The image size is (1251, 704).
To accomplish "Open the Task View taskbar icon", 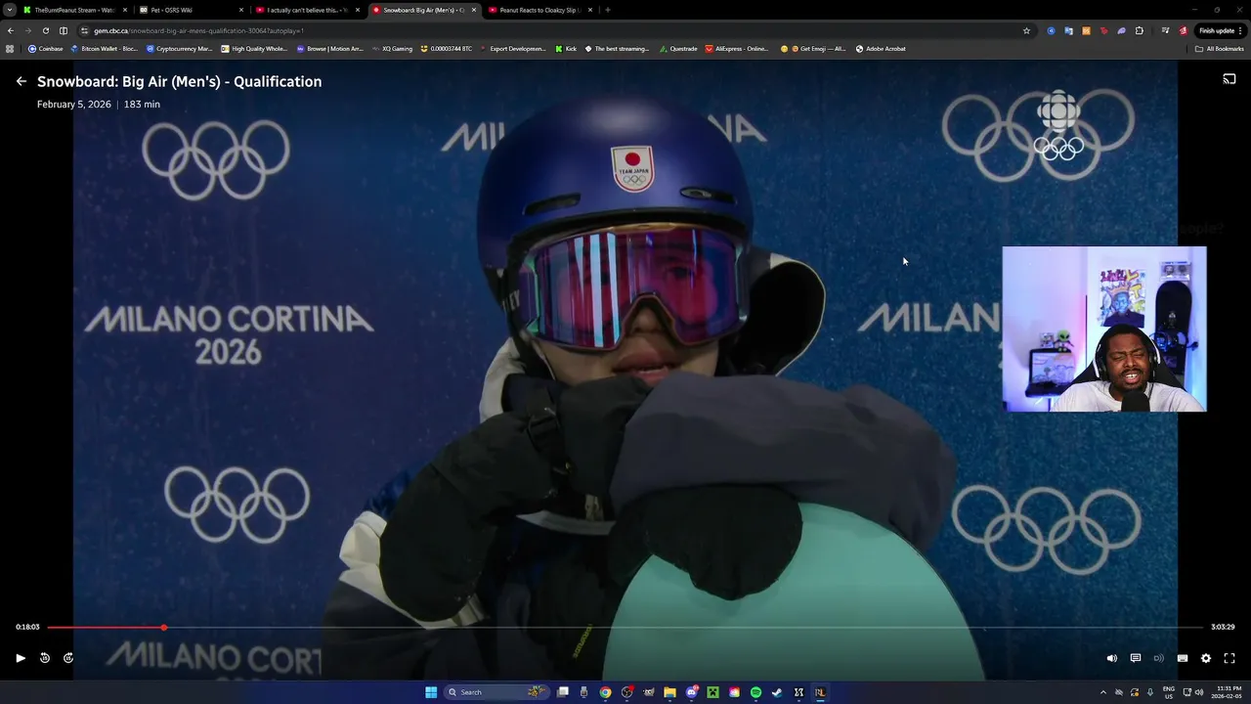I will pos(563,692).
